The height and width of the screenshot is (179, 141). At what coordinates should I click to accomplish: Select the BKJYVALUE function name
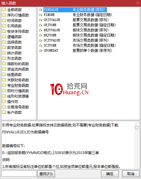pyautogui.click(x=52, y=30)
